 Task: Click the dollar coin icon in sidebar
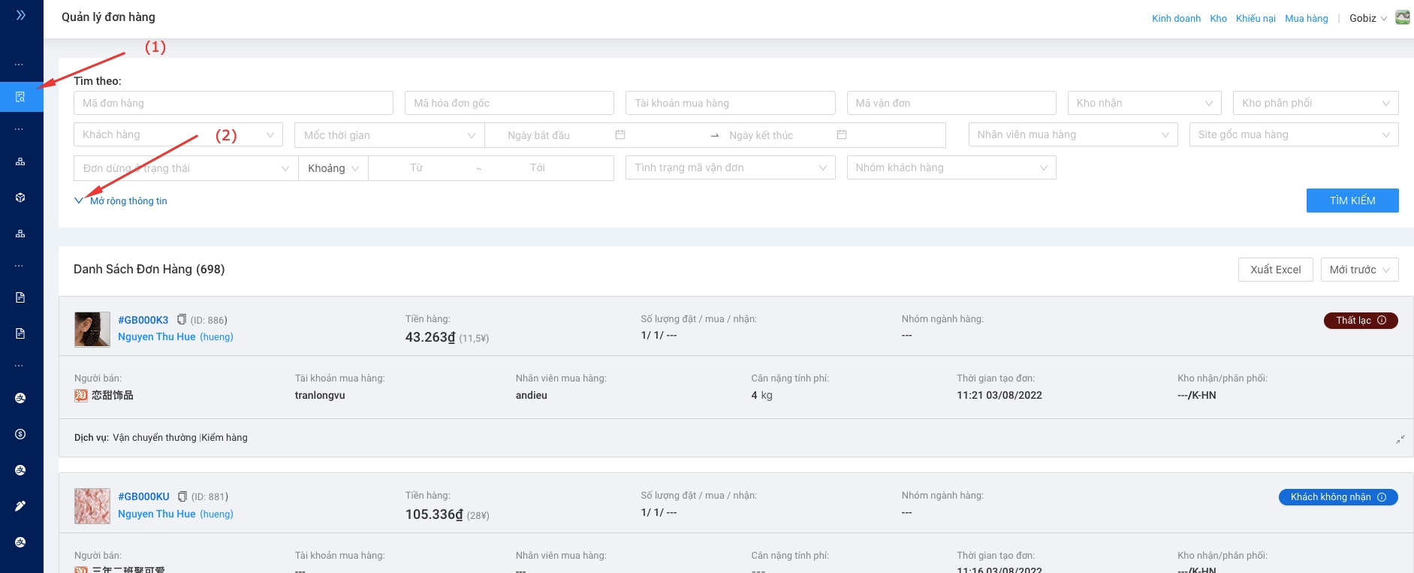20,434
